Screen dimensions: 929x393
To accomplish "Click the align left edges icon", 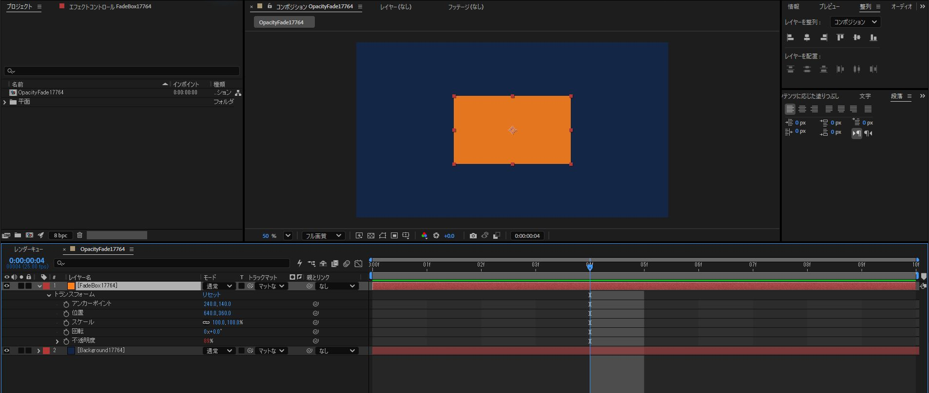I will 791,37.
